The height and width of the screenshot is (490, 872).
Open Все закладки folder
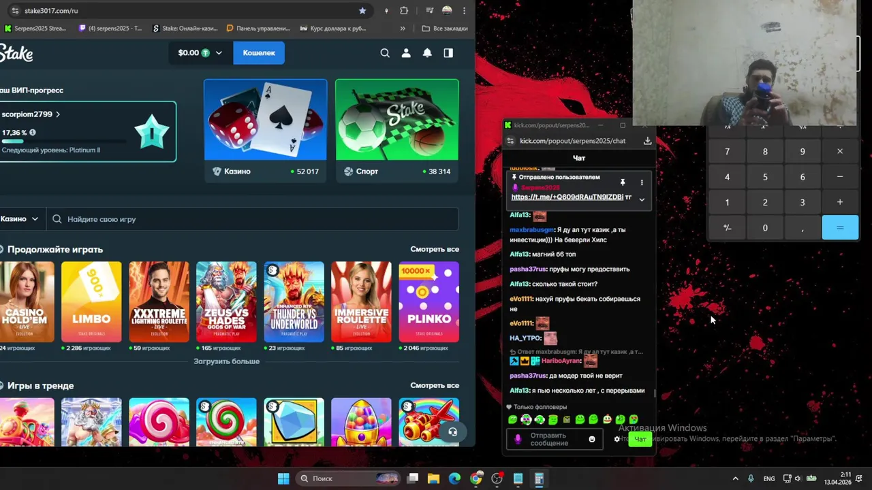tap(445, 29)
